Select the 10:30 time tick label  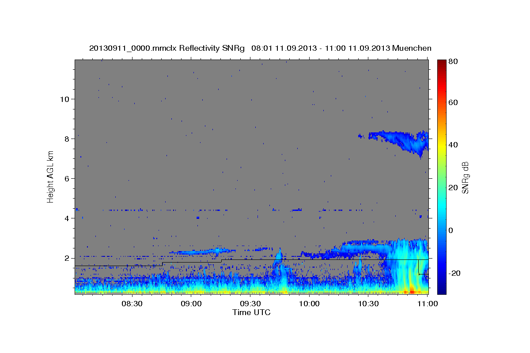pyautogui.click(x=369, y=304)
